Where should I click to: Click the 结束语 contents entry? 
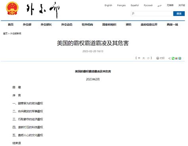click(17, 143)
